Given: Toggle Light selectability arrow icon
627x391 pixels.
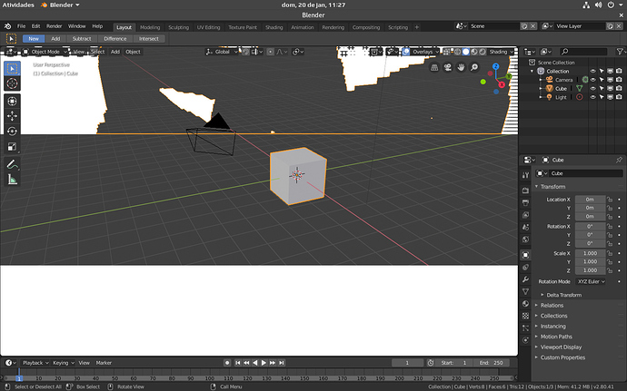Looking at the screenshot, I should click(x=602, y=97).
